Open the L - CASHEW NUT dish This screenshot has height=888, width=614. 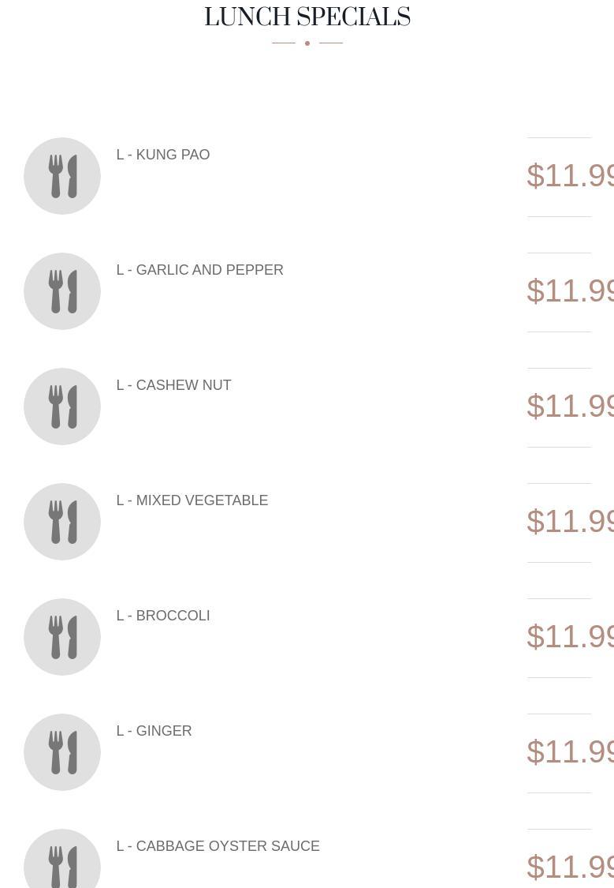pos(173,385)
